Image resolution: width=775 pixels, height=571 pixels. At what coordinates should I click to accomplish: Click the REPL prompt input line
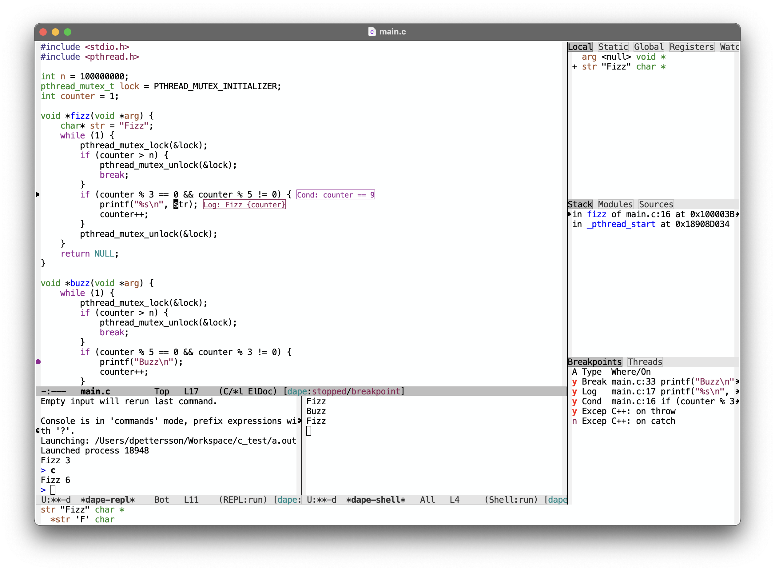pos(53,490)
